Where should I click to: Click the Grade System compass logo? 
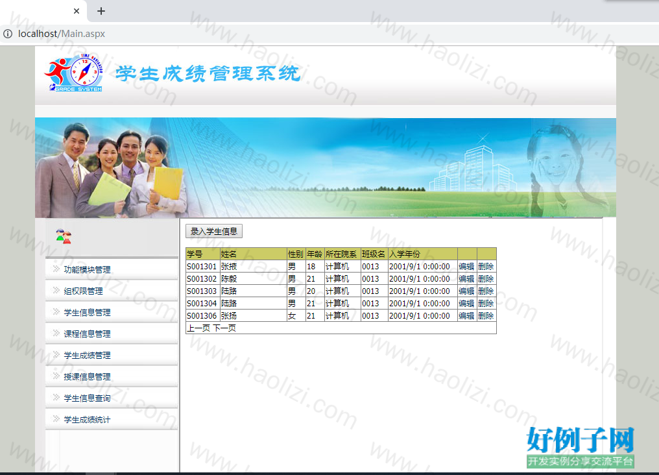click(x=74, y=73)
